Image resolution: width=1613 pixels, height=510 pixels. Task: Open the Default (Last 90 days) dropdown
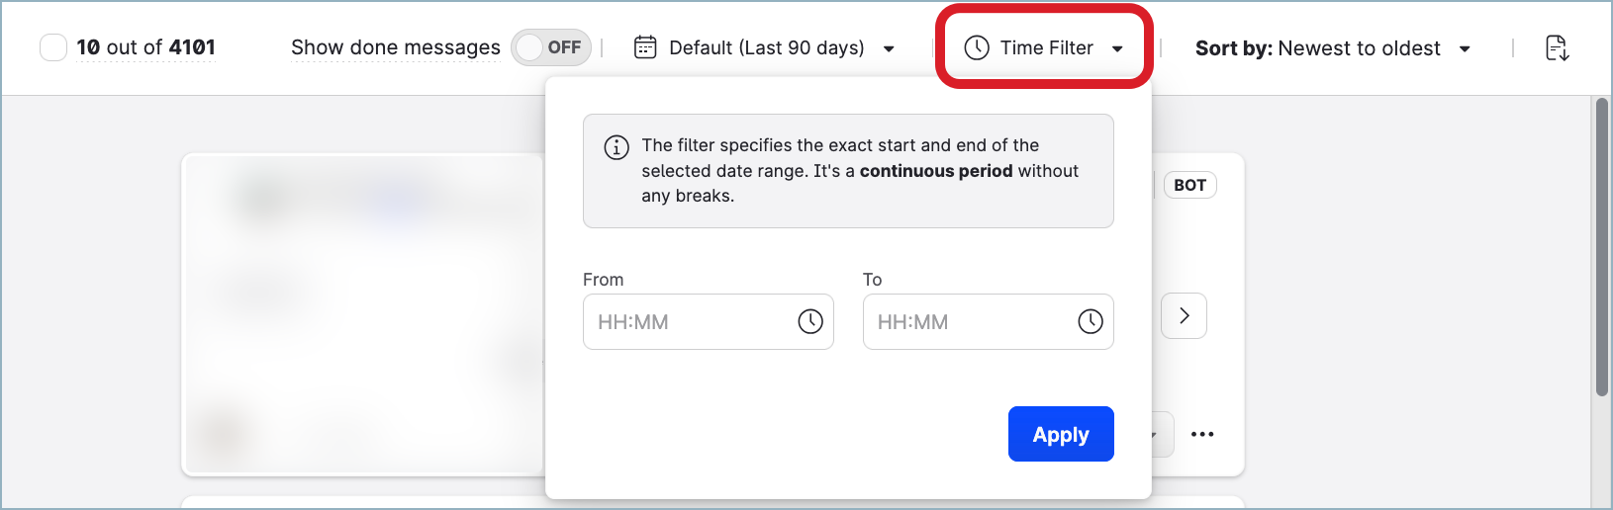tap(767, 47)
